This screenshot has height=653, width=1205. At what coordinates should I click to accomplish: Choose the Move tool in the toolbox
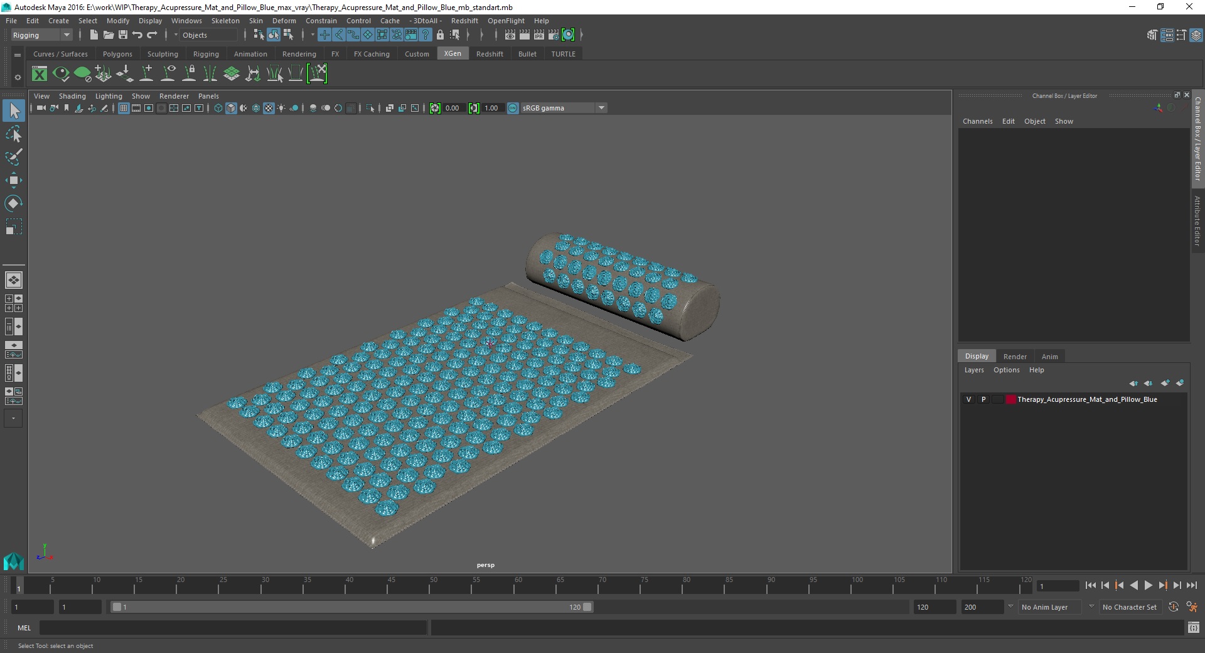tap(13, 180)
